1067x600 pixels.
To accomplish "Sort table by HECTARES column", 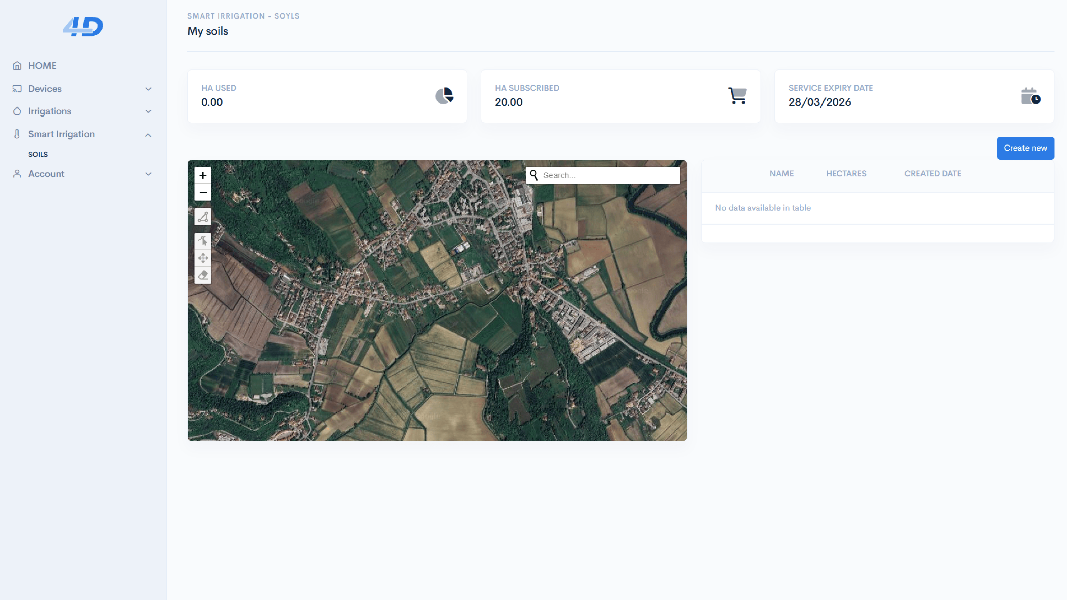I will [846, 174].
